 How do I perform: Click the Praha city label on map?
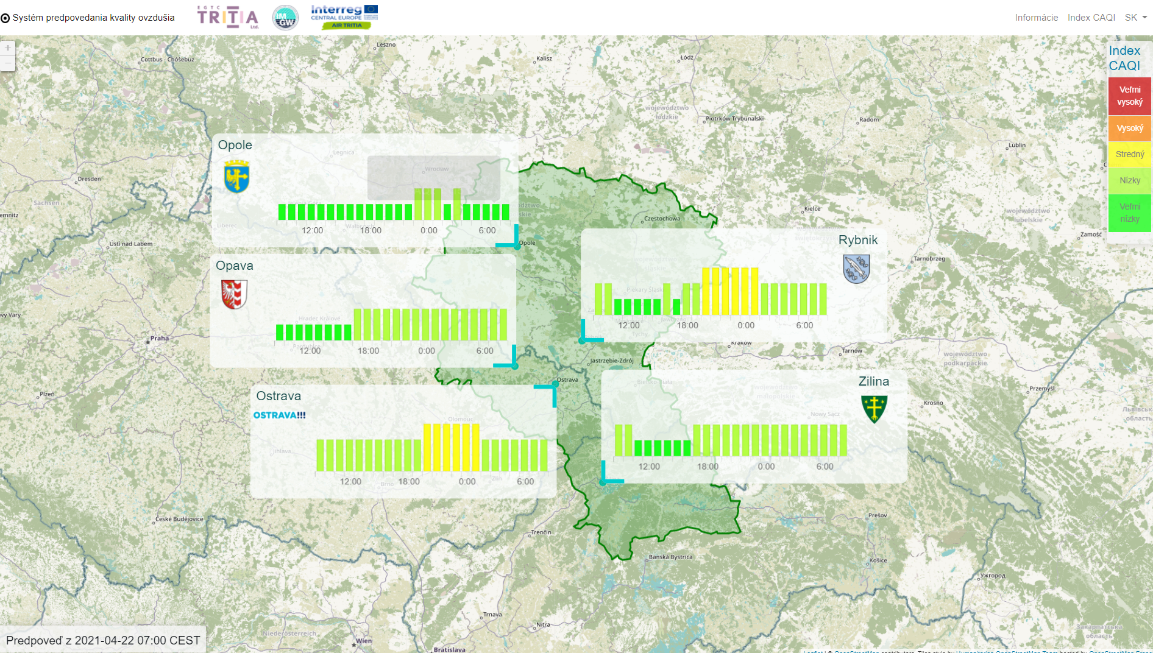pos(160,338)
